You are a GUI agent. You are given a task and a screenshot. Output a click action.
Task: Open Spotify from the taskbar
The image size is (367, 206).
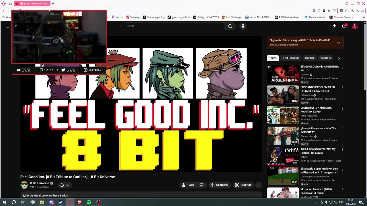tap(89, 202)
